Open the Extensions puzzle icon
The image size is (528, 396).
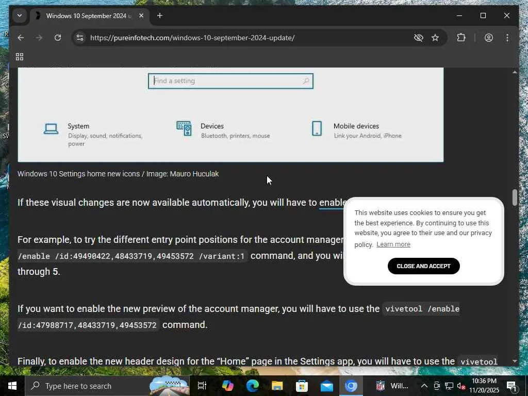click(461, 38)
